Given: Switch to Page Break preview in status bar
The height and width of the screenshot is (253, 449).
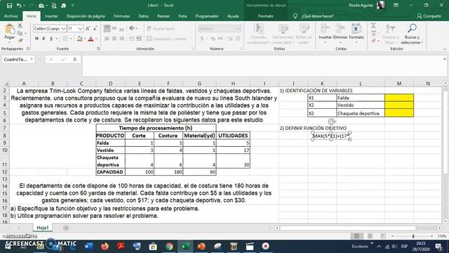Looking at the screenshot, I should (383, 236).
